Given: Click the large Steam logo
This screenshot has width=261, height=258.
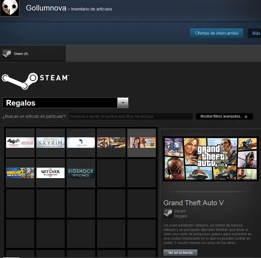Looking at the screenshot, I should point(35,81).
